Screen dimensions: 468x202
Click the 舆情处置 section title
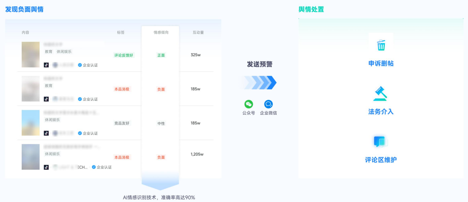[311, 9]
